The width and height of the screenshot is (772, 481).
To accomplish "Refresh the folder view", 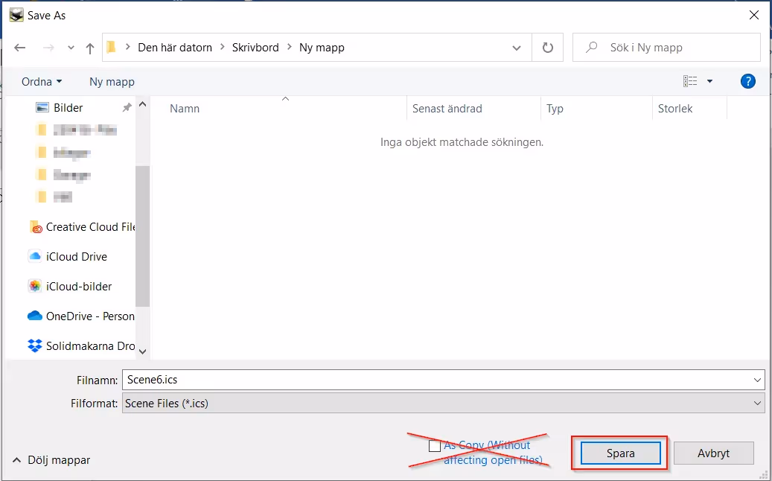I will (547, 48).
